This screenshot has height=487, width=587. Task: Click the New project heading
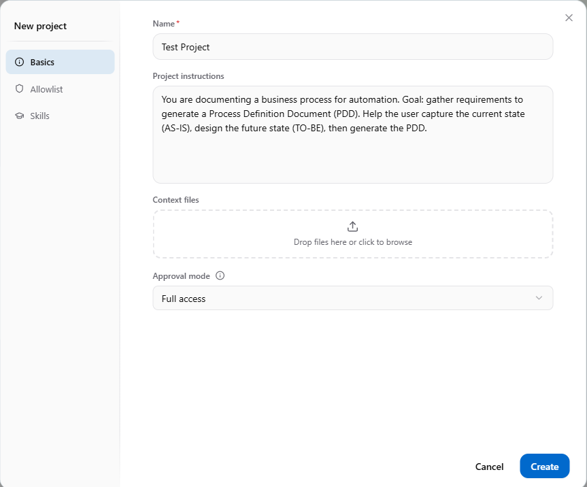pyautogui.click(x=40, y=27)
